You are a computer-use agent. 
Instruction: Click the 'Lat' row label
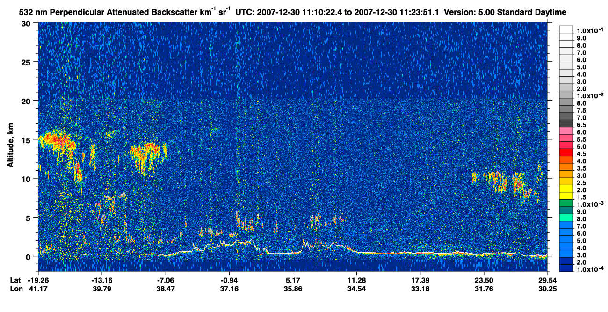click(15, 280)
